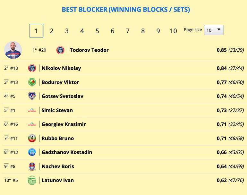This screenshot has width=247, height=195.
Task: Open Georgiev Krasimir player link
Action: coord(64,124)
